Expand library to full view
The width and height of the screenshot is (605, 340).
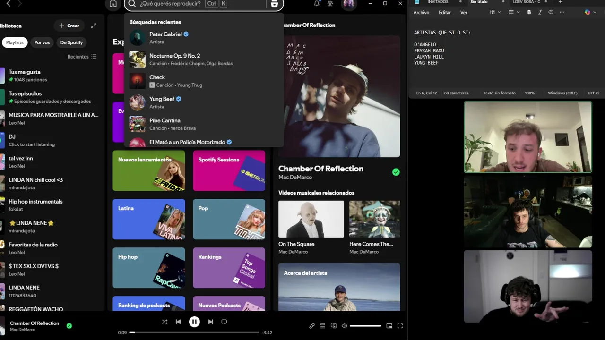tap(94, 25)
